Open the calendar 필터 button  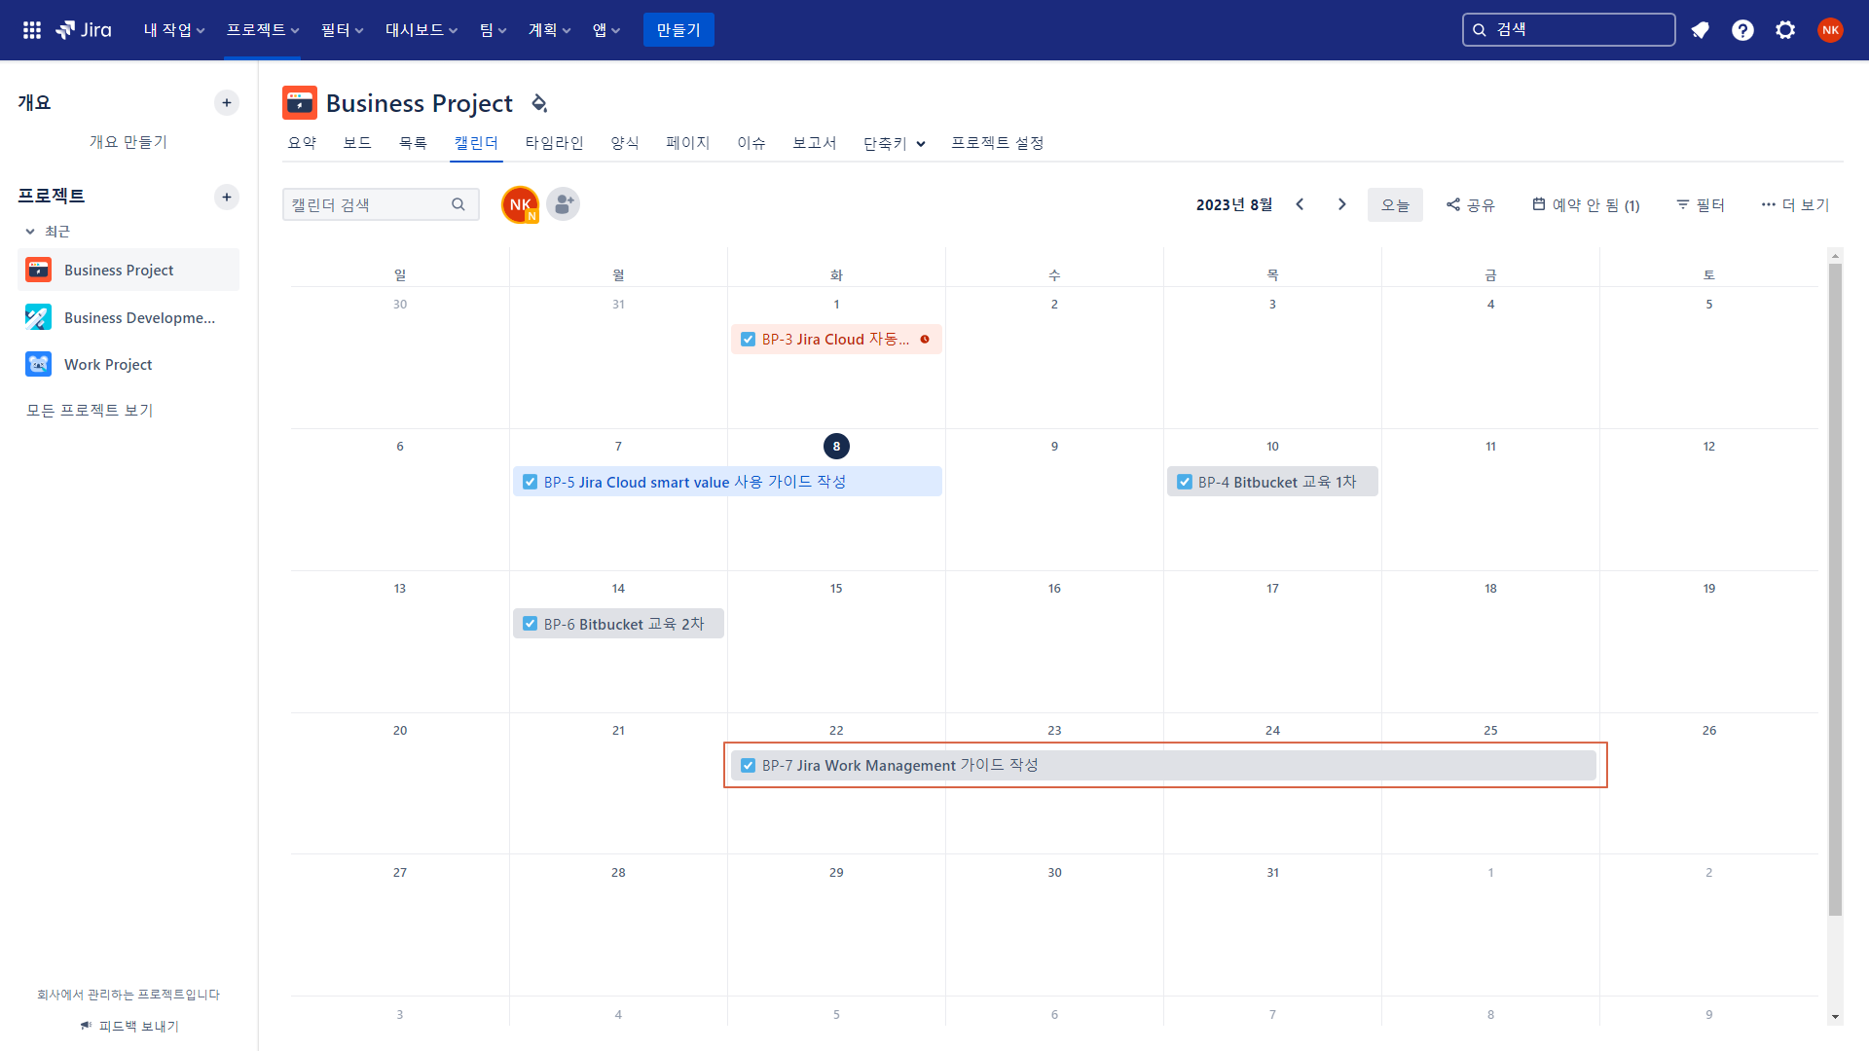point(1701,204)
